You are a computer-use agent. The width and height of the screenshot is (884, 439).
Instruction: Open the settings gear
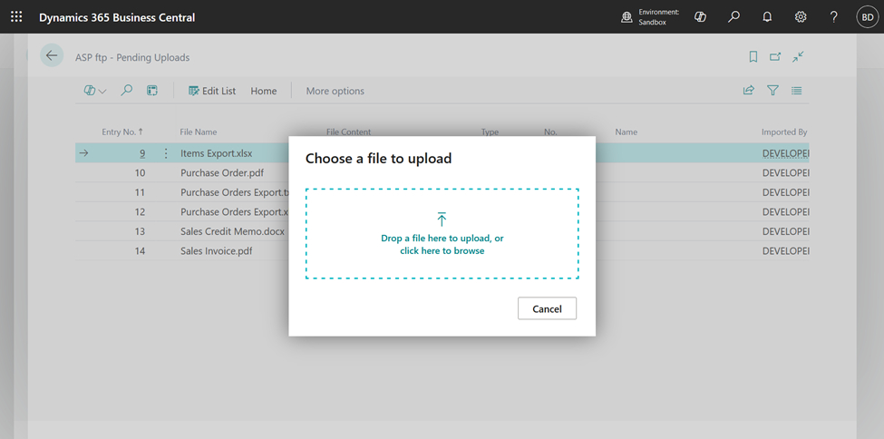click(801, 17)
